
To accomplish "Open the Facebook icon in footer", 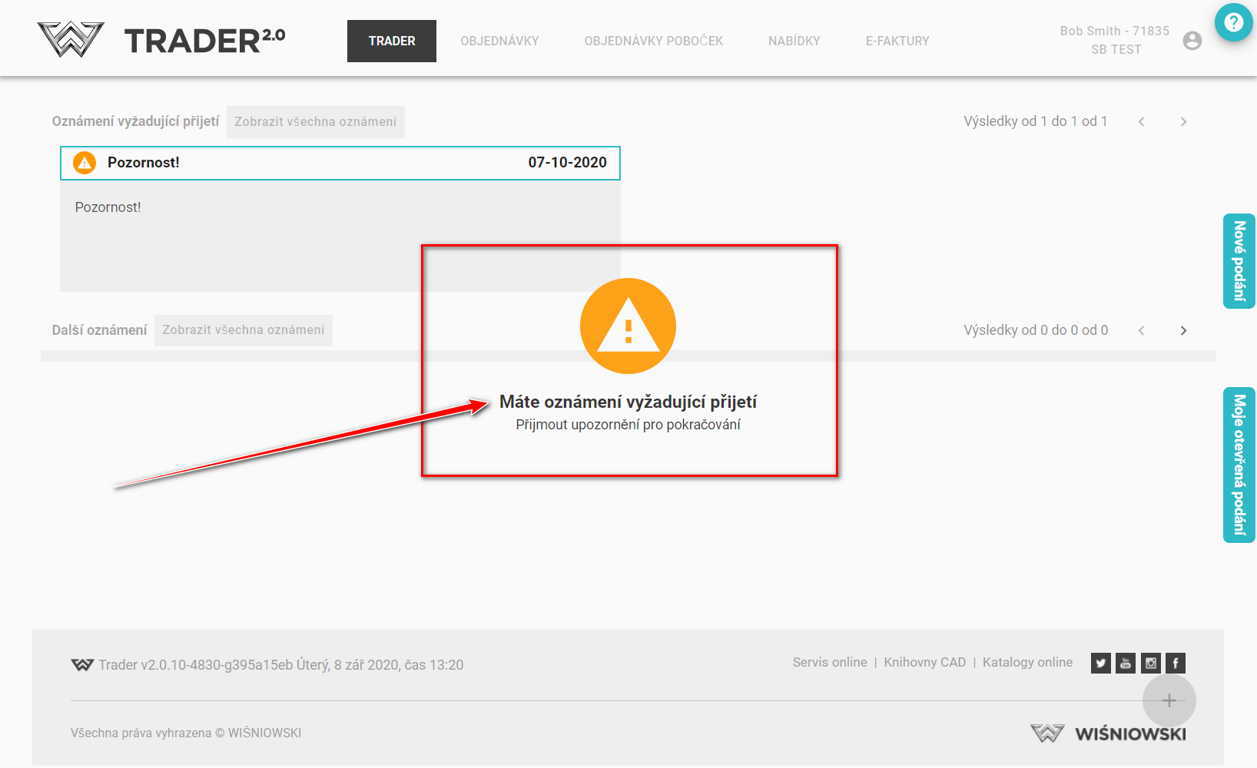I will point(1176,663).
